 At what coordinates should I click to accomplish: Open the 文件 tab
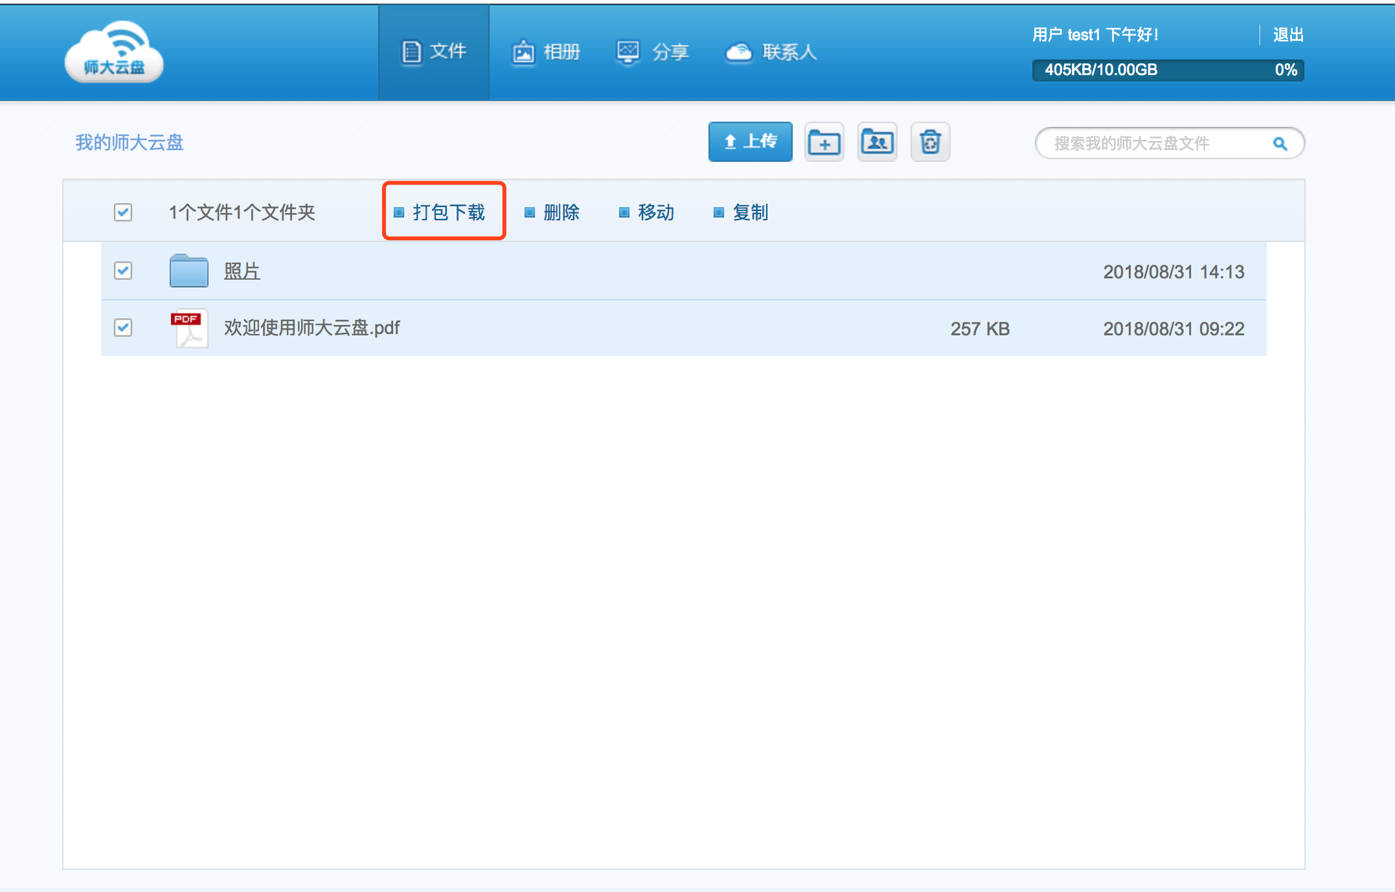pyautogui.click(x=434, y=52)
